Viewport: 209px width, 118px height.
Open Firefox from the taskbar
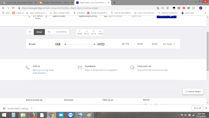click(33, 115)
